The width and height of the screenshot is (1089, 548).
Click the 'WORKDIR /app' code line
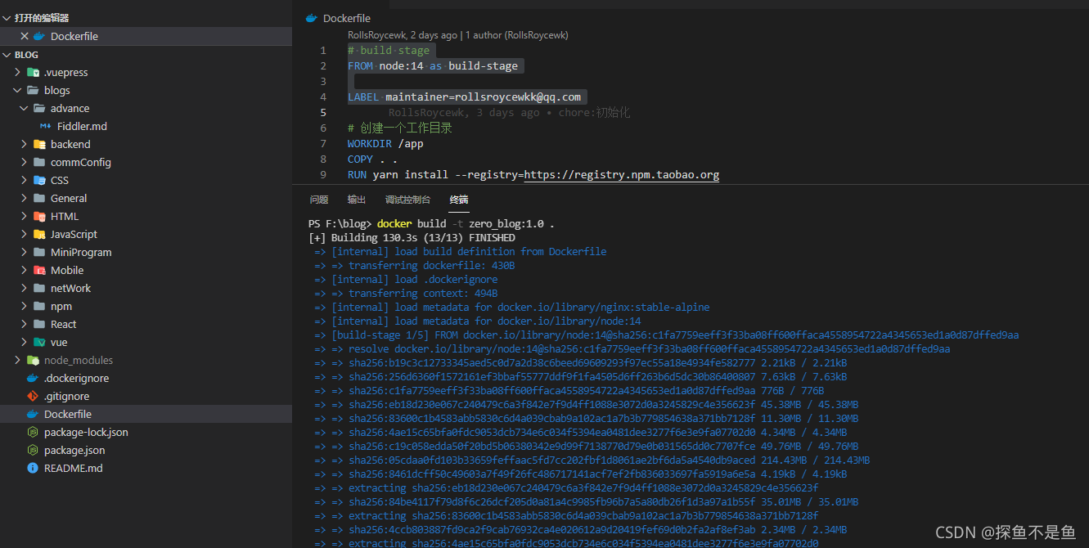click(x=385, y=143)
